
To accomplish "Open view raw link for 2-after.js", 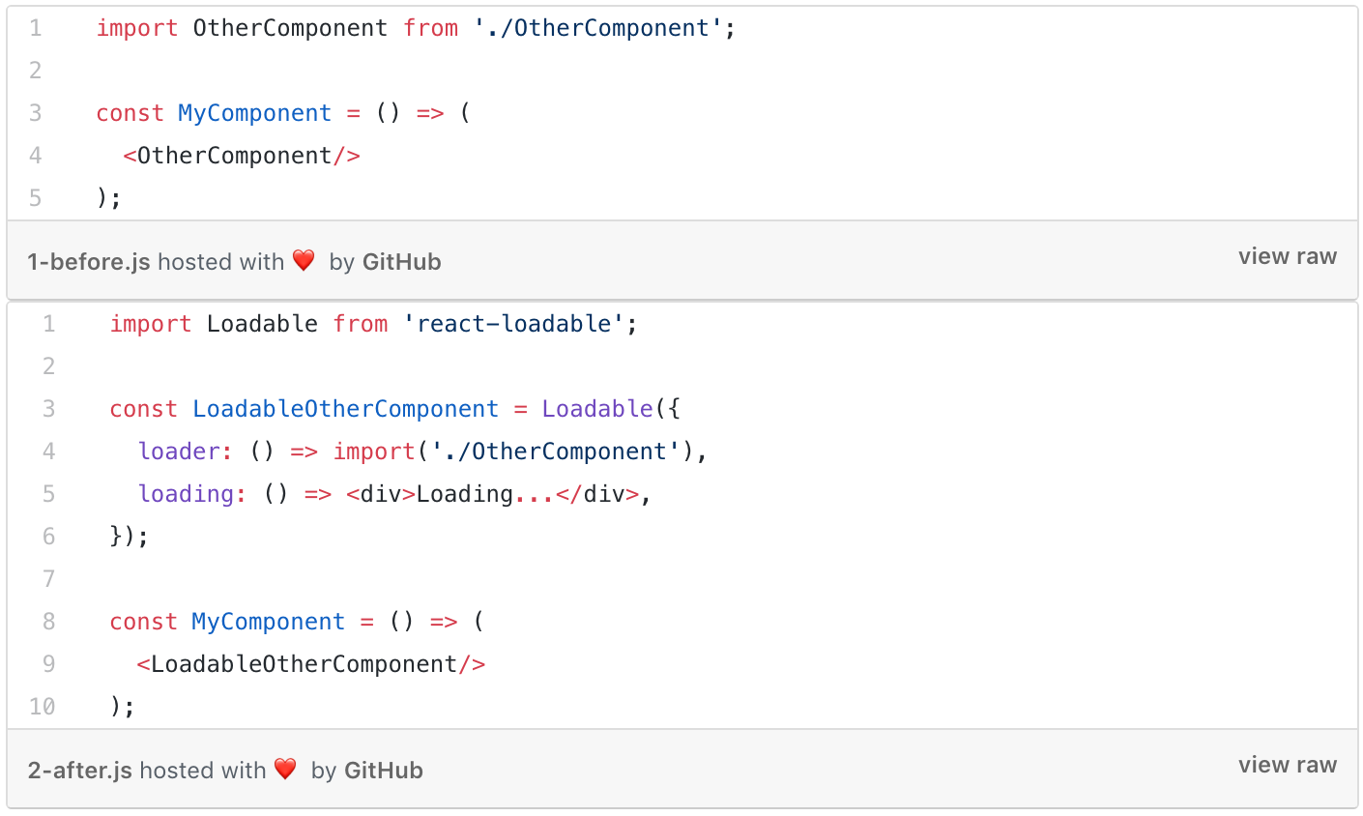I will 1288,765.
